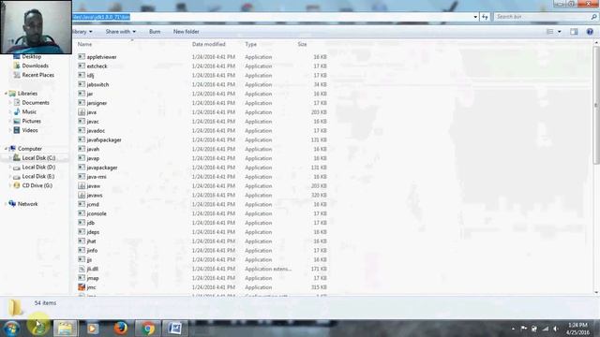Select the jconsole file icon
Screen dimensions: 600x337
(x=82, y=213)
